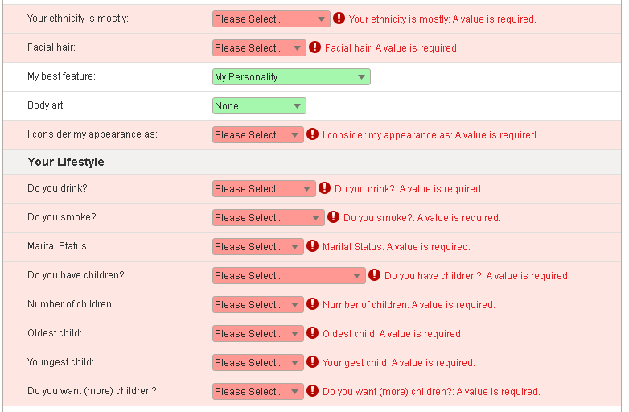Open the Do you have children dropdown

(289, 275)
